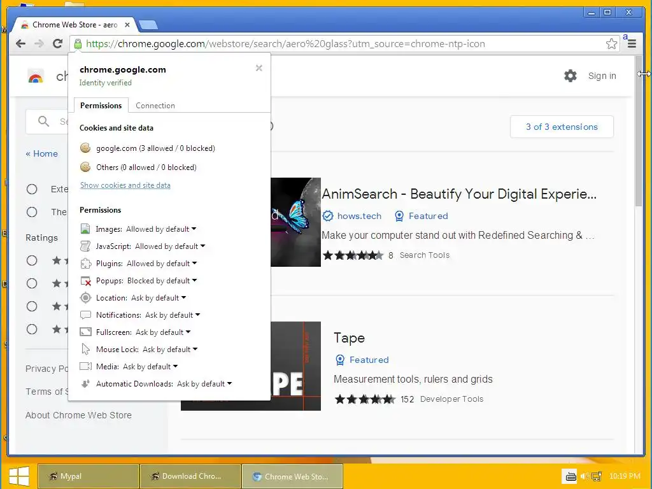Open the on-screen keyboard tray icon
The image size is (652, 489).
pos(570,476)
